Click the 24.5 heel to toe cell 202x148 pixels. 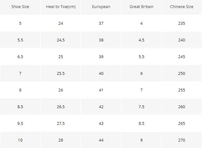61,40
